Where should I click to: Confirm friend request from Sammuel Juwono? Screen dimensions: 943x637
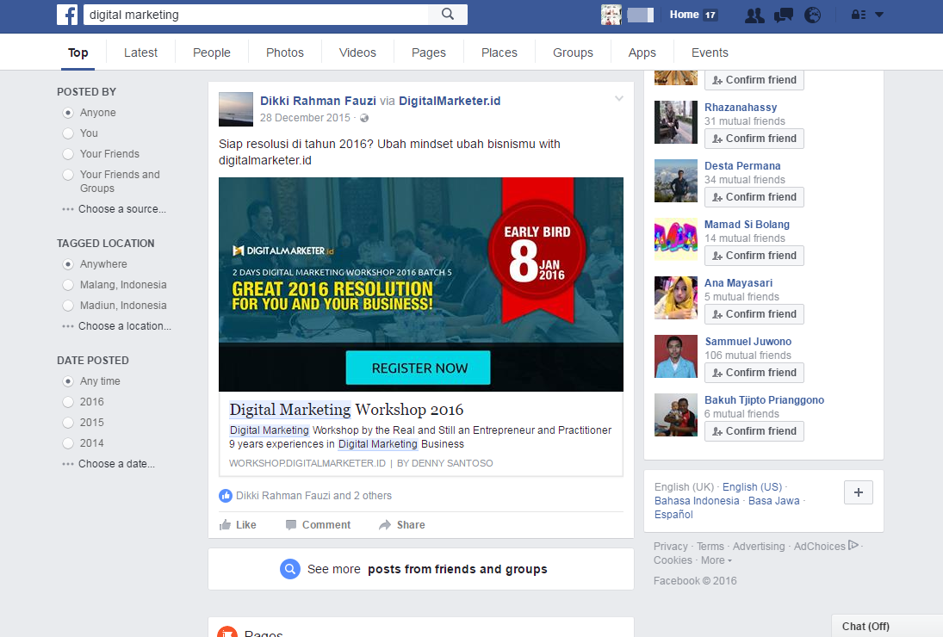(754, 373)
